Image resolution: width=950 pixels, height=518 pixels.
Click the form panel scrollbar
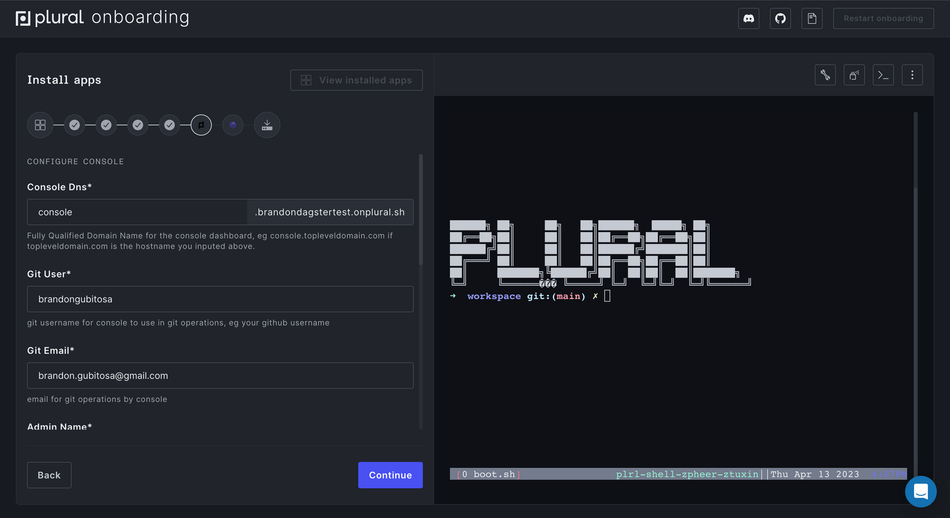click(x=421, y=209)
